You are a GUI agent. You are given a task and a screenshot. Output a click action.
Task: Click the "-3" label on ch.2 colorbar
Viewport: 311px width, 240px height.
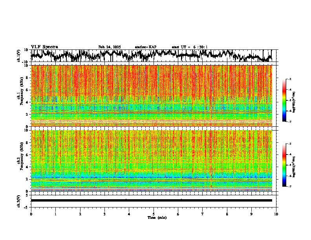tap(289, 144)
